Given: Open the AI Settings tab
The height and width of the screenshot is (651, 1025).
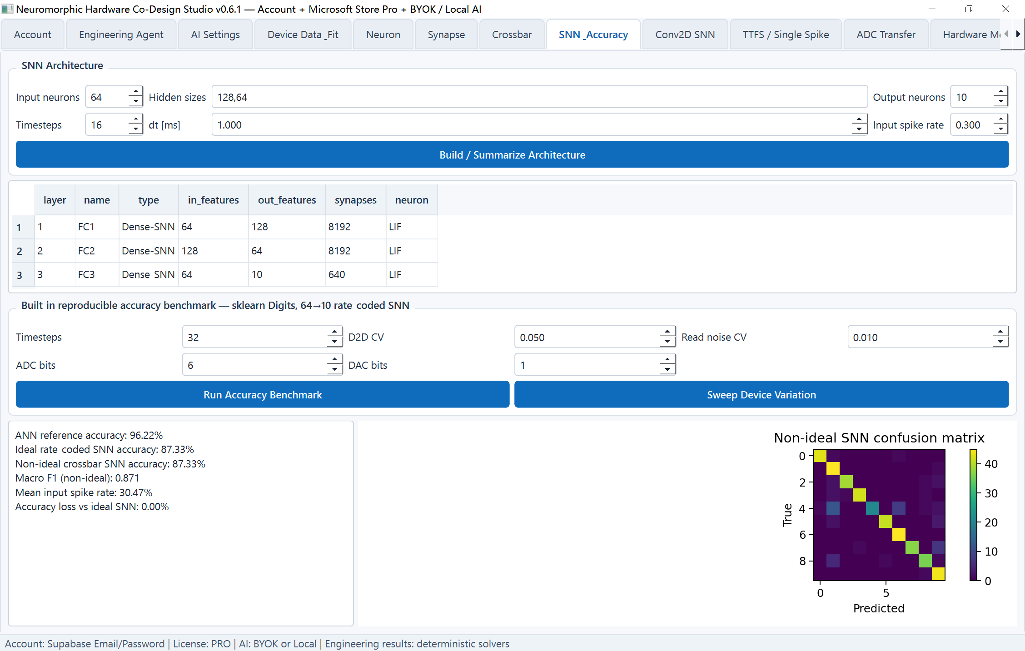Looking at the screenshot, I should (215, 35).
